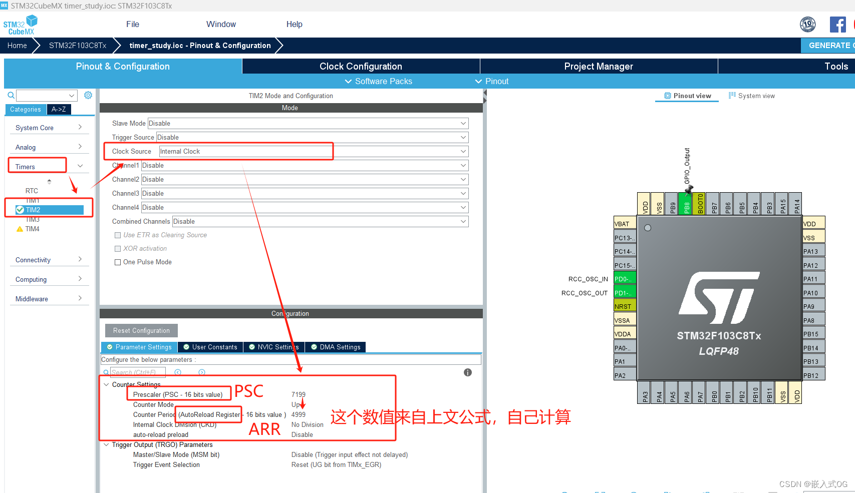This screenshot has width=855, height=493.
Task: Select the NRST pin on chip
Action: coord(625,306)
